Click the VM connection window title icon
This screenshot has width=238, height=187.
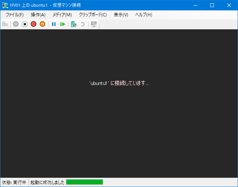(5, 5)
